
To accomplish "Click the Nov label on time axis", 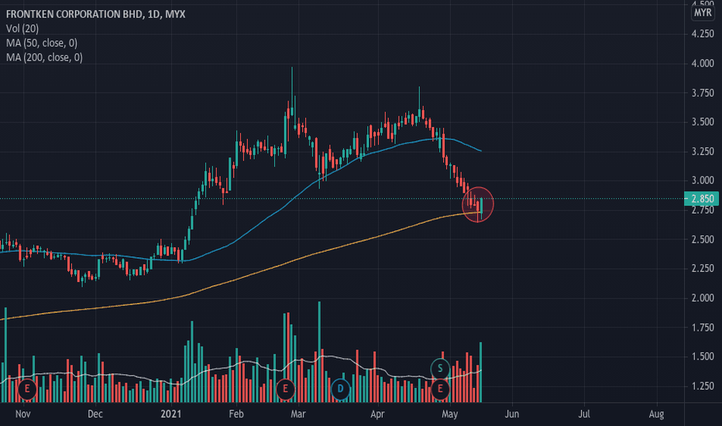I will (x=23, y=414).
